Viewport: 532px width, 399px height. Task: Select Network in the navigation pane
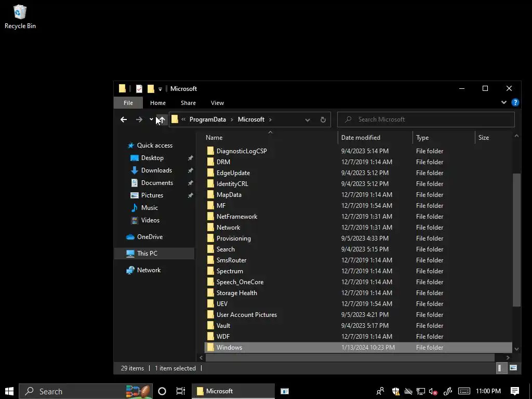pyautogui.click(x=149, y=270)
